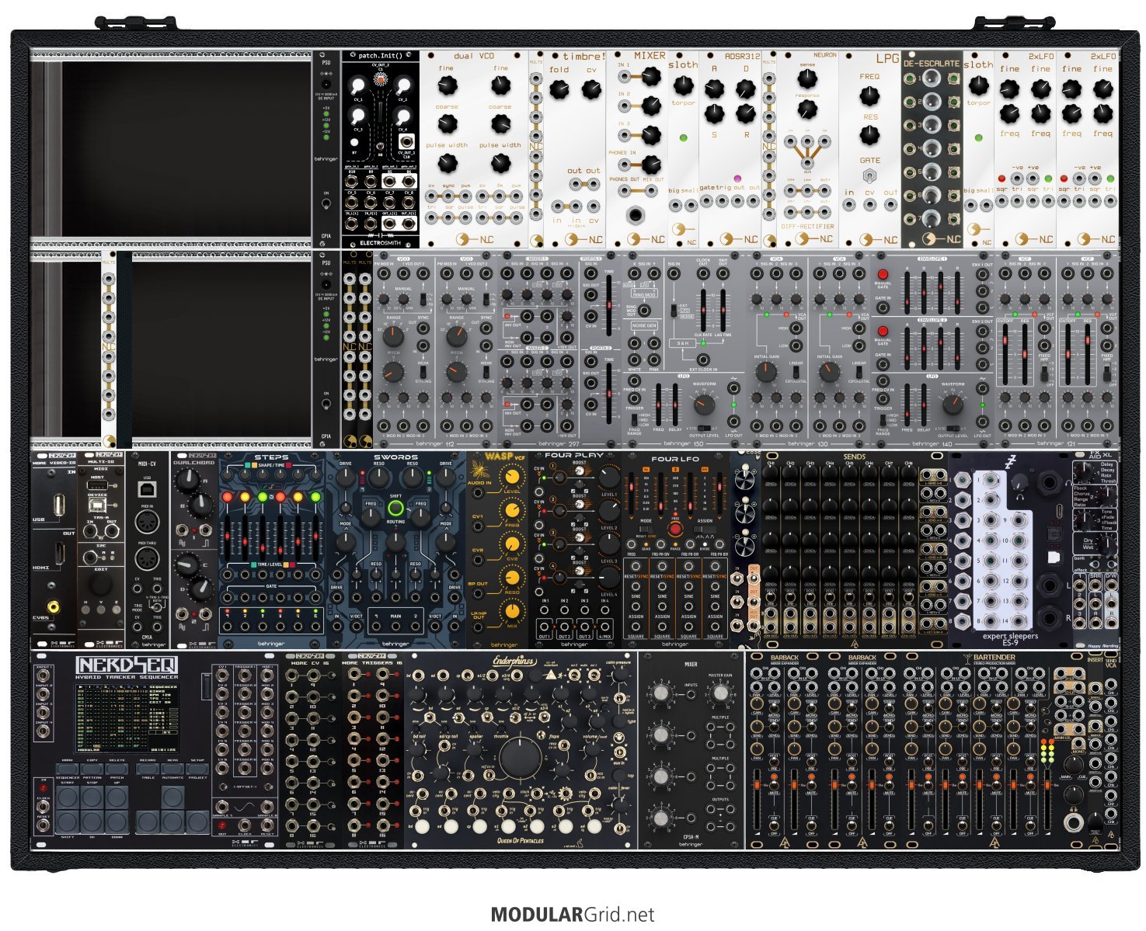Screen dimensions: 1146x931
Task: Click the yellow MIX knob on WASP VCF
Action: click(510, 611)
